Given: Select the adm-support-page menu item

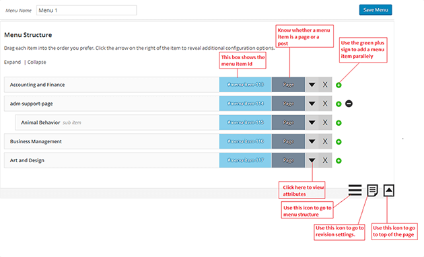Looking at the screenshot, I should (x=112, y=104).
